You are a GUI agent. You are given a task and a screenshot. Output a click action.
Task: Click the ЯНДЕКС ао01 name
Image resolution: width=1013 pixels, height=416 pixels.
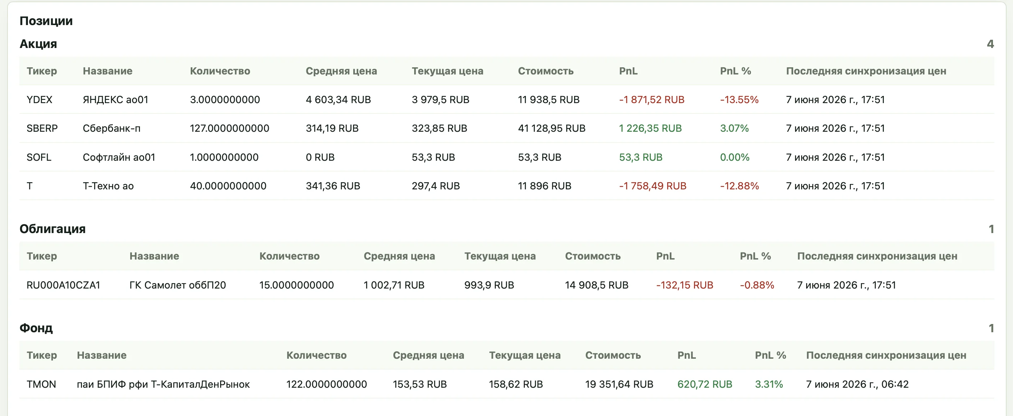point(116,100)
